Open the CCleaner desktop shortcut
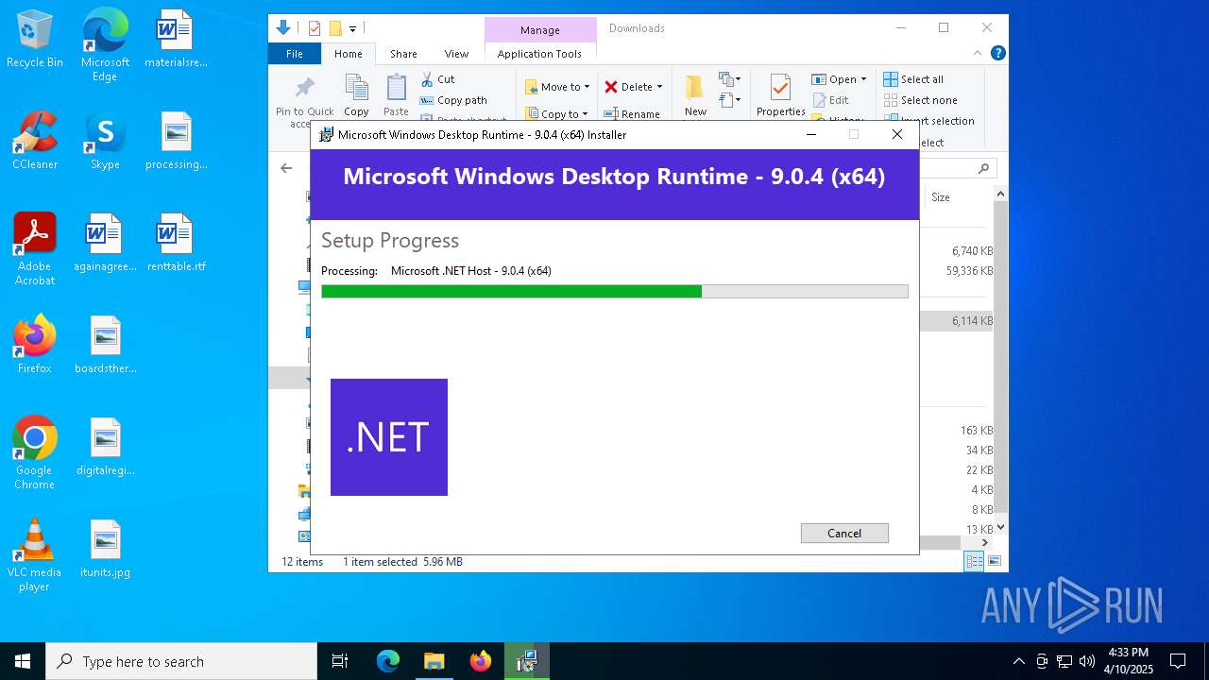The width and height of the screenshot is (1209, 680). tap(35, 142)
